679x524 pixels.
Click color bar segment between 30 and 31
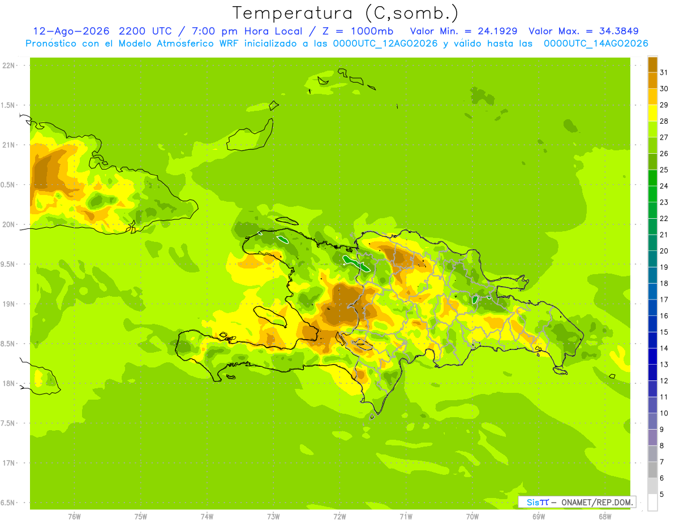click(652, 80)
